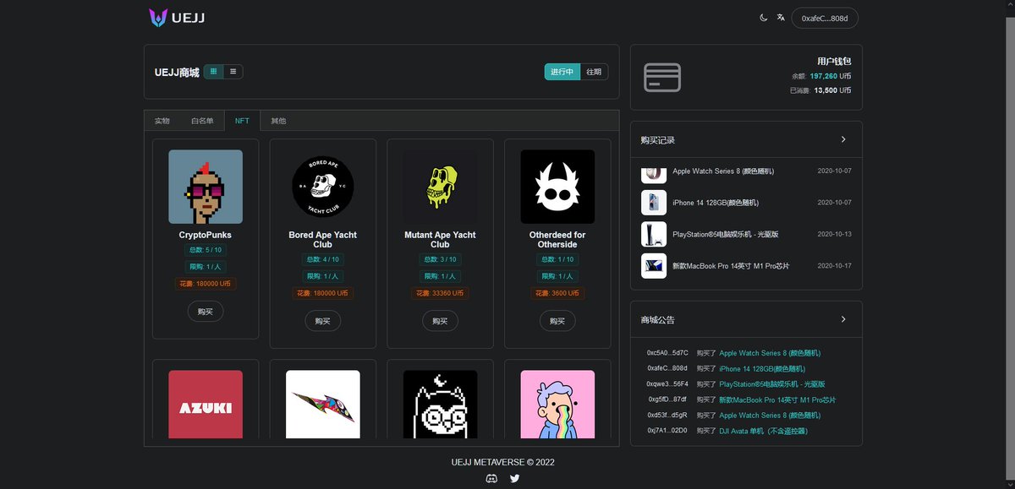Select the 其他 tab

pos(278,121)
